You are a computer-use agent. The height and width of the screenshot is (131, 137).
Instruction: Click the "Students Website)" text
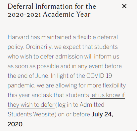(x=32, y=114)
